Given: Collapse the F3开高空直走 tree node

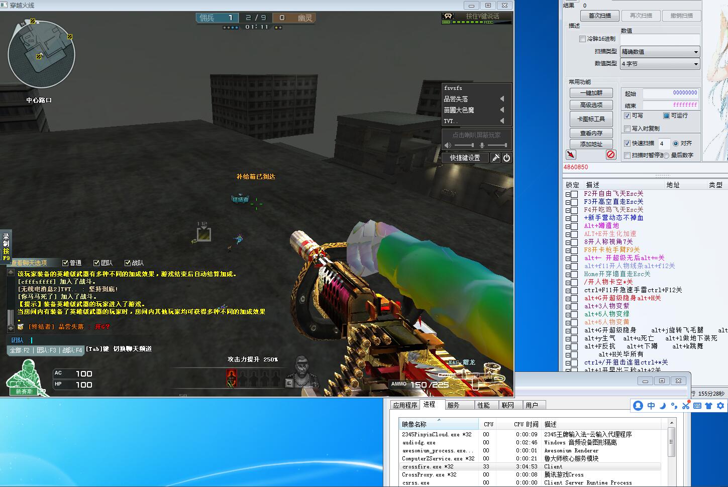Looking at the screenshot, I should 568,202.
